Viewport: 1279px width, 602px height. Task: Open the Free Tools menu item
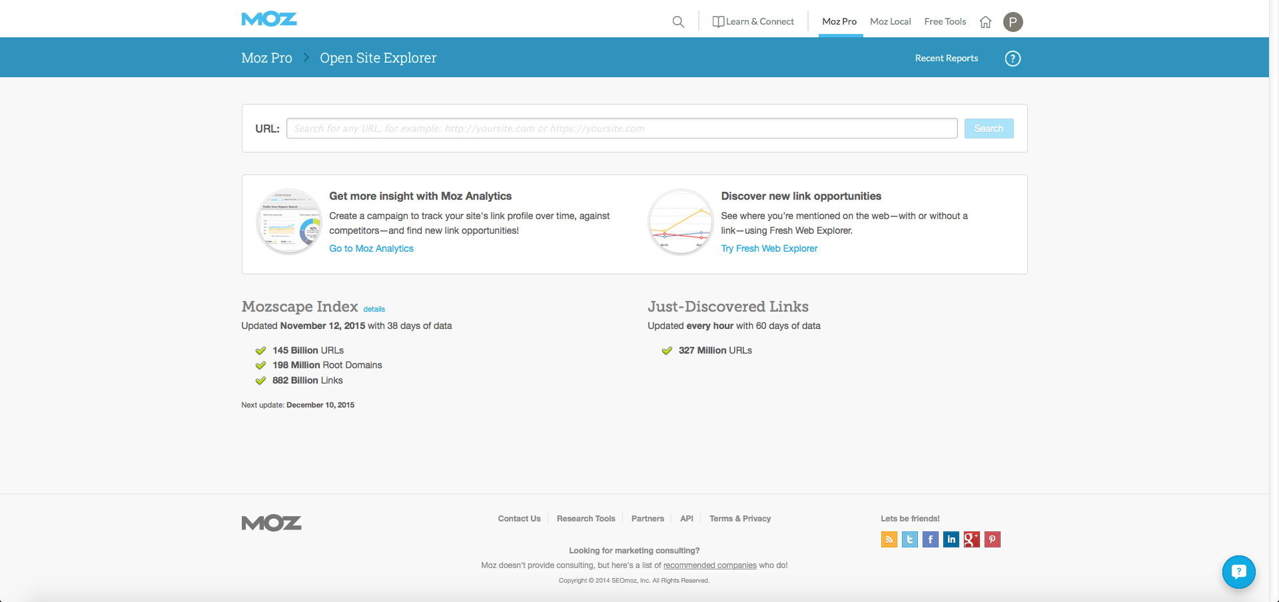pyautogui.click(x=945, y=22)
